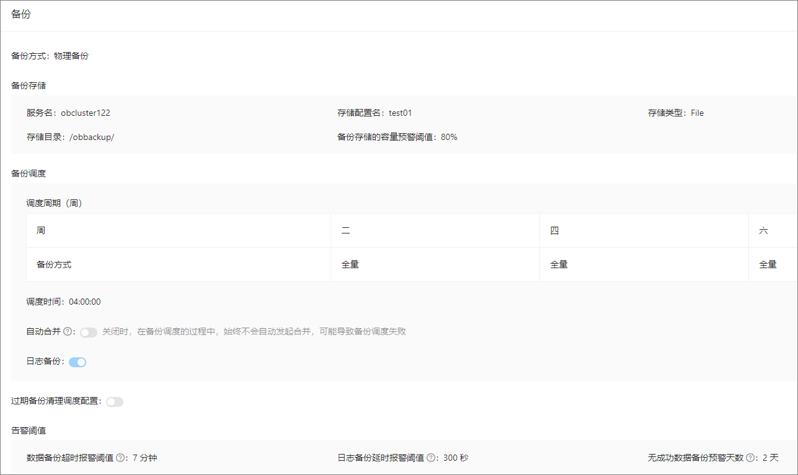
Task: Click the storage directory /obbackup/ text
Action: [92, 137]
